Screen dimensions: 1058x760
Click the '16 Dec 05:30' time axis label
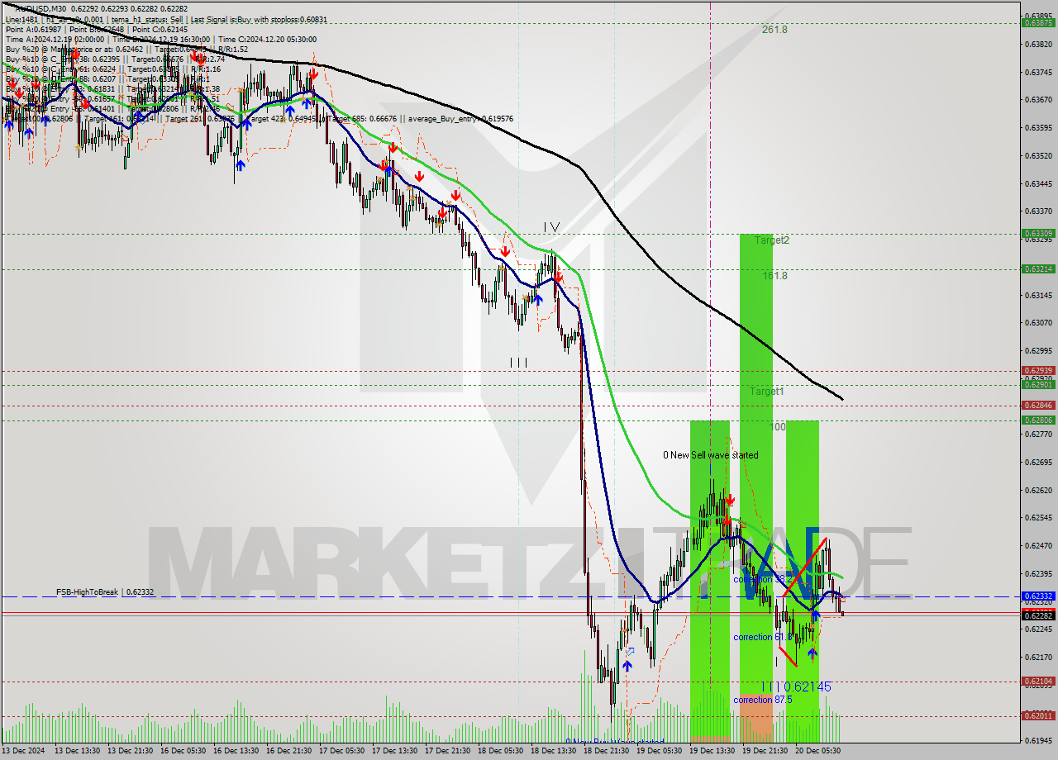point(183,750)
